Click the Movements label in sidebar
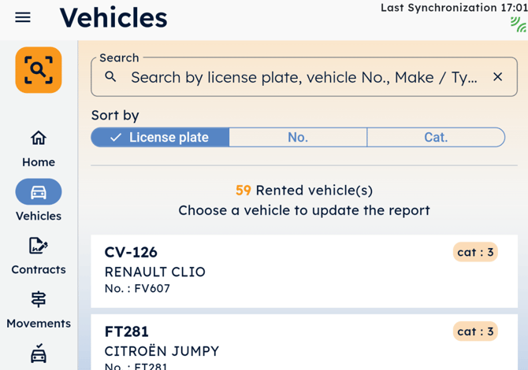 [x=38, y=324]
